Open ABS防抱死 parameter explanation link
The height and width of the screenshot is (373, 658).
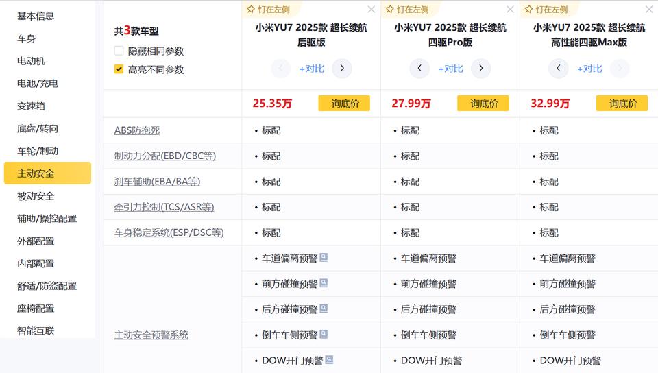[x=137, y=130]
